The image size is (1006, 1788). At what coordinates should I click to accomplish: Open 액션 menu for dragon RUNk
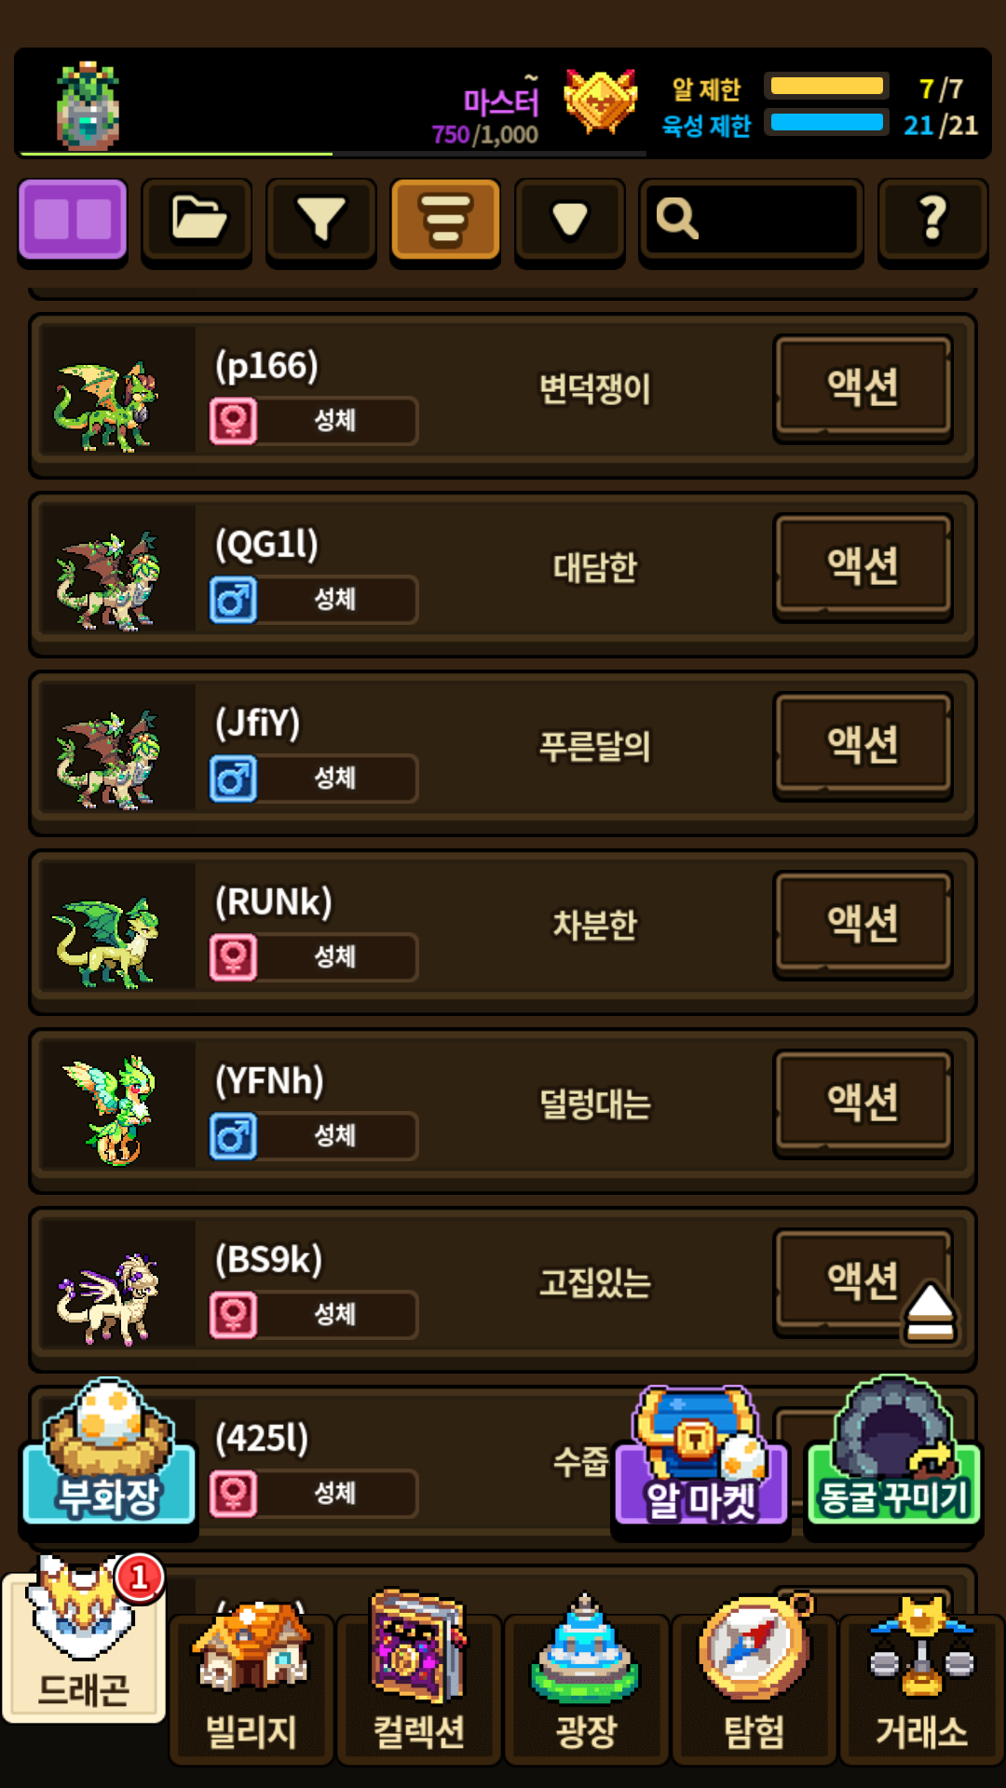point(863,924)
